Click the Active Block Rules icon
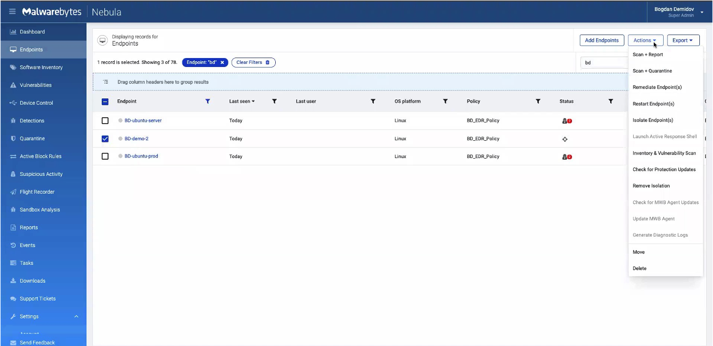 14,157
